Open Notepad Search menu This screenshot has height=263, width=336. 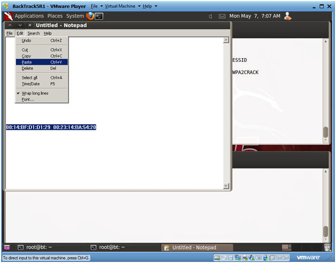(x=34, y=33)
